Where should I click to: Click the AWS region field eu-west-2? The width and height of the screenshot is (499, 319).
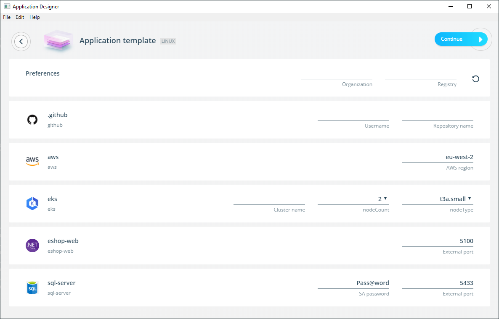coord(437,157)
